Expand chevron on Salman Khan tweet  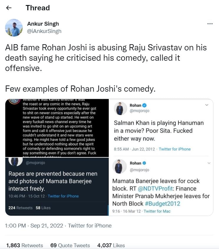coord(207,105)
